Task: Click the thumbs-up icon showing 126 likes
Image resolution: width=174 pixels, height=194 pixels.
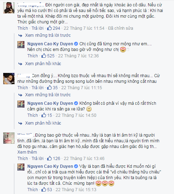Action: click(49, 158)
